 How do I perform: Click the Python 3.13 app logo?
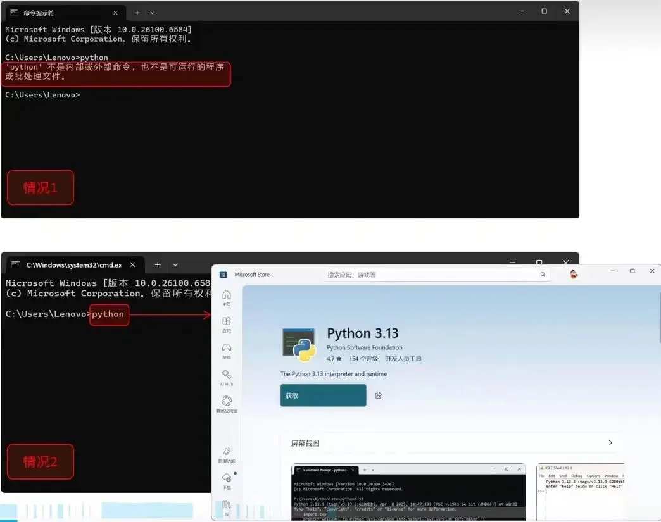pyautogui.click(x=299, y=345)
